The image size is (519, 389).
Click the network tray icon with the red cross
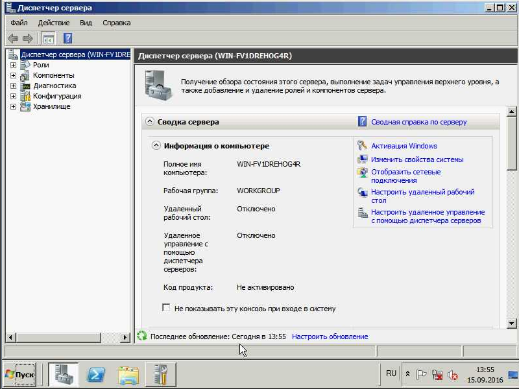tap(437, 375)
